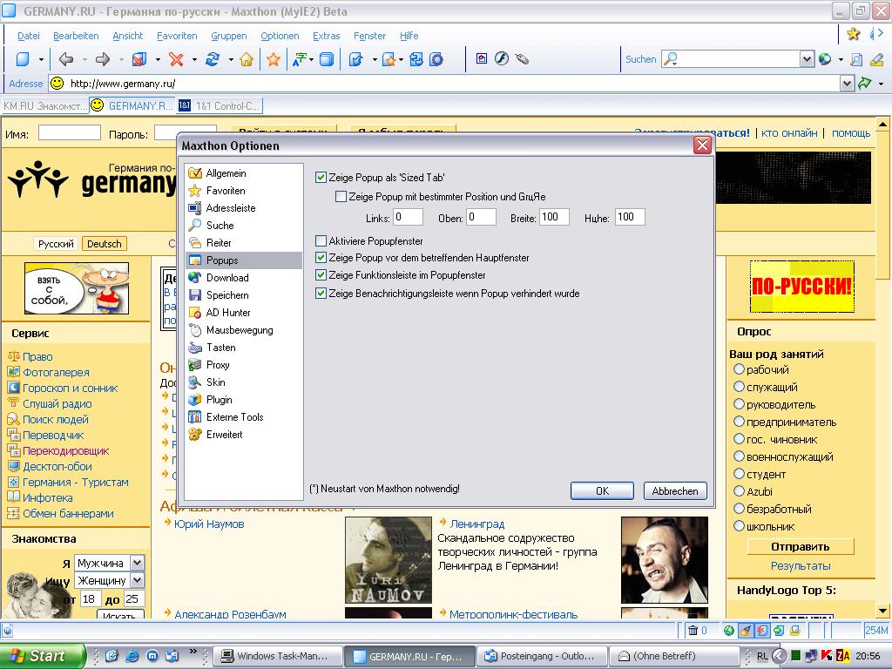Select Favoriten in Maxthon options list
892x669 pixels.
[226, 191]
